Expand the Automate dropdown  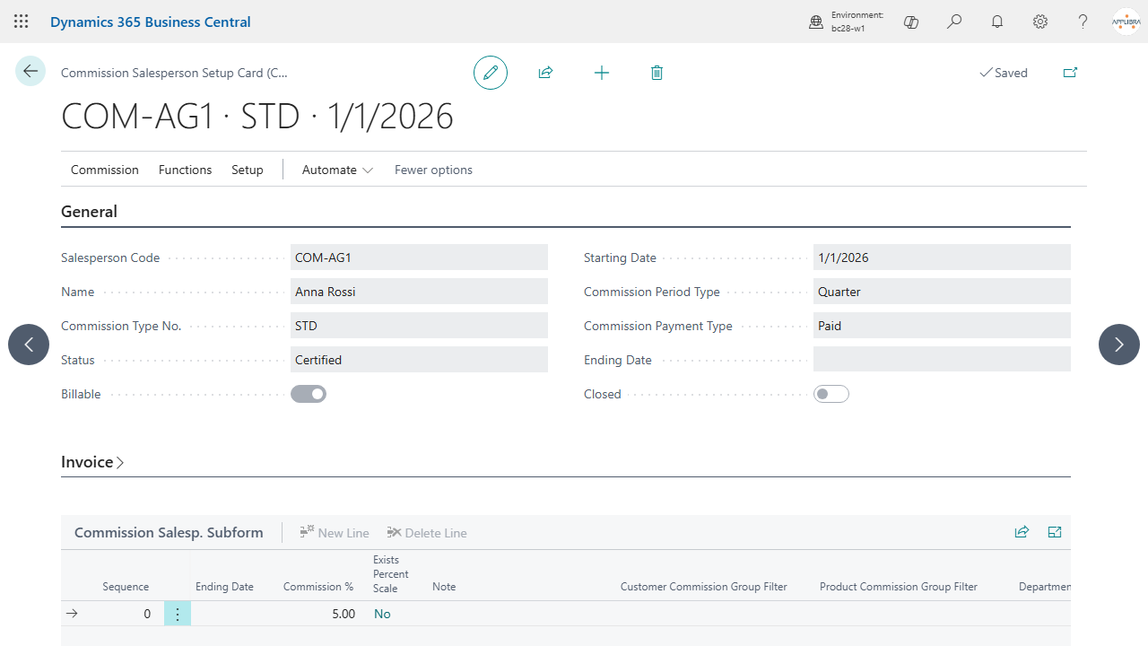pos(337,170)
